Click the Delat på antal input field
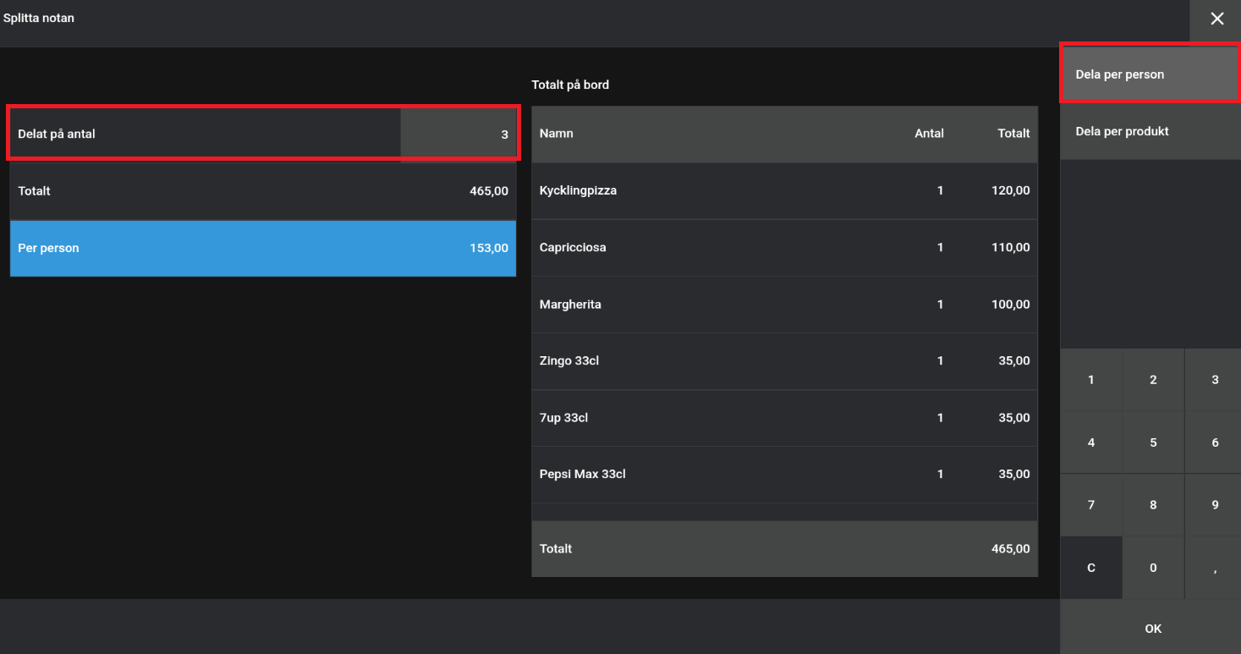Screen dimensions: 1241x654 458,134
